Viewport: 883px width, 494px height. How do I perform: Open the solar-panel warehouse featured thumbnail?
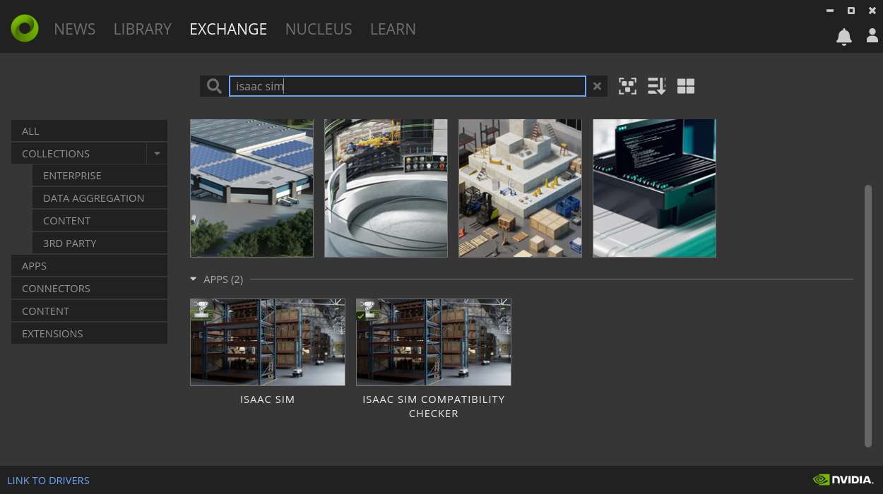pyautogui.click(x=251, y=188)
